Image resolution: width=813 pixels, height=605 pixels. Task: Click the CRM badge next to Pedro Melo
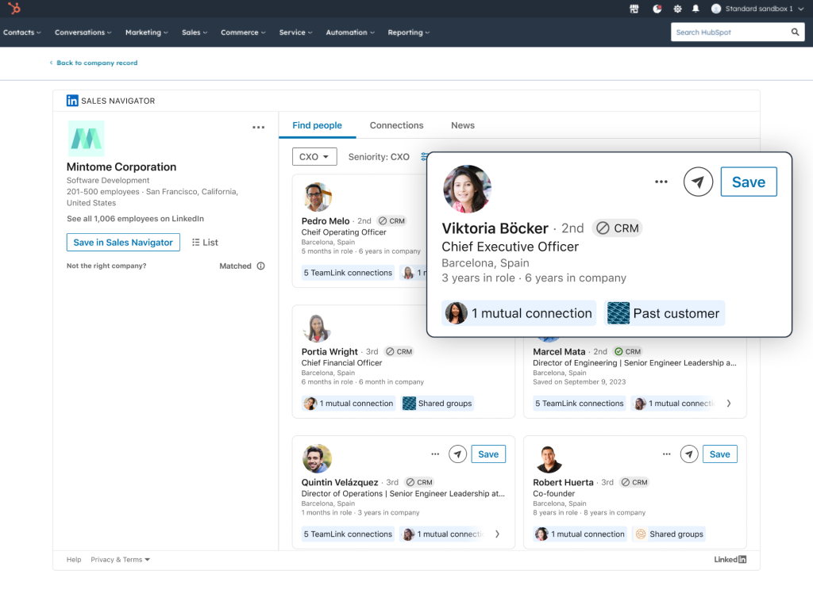(391, 221)
